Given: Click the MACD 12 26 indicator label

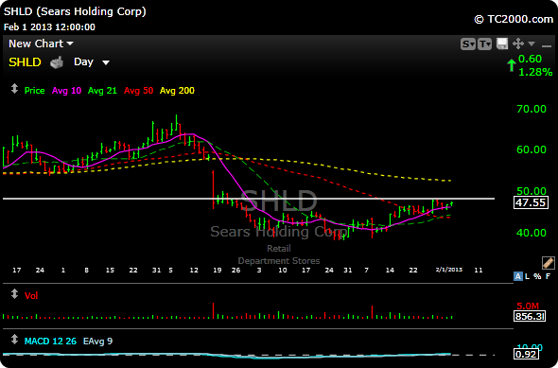Looking at the screenshot, I should click(50, 342).
